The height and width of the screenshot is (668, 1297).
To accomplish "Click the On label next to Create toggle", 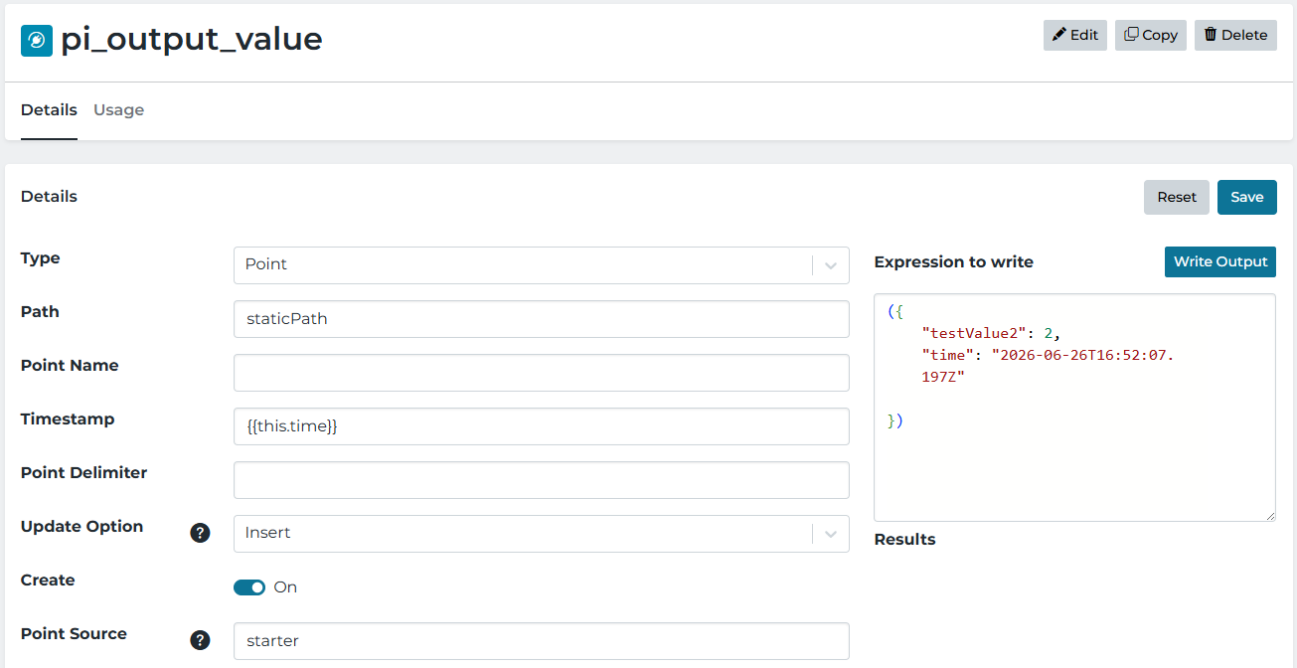I will click(285, 587).
